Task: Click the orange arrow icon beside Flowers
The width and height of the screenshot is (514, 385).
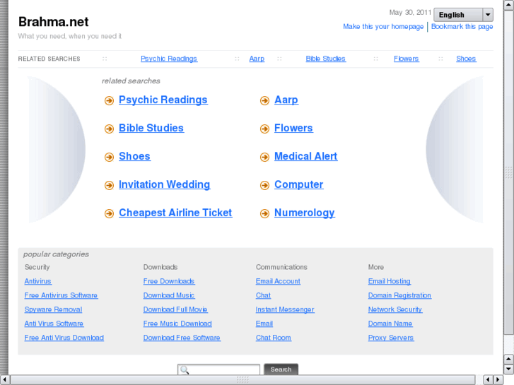Action: 264,129
